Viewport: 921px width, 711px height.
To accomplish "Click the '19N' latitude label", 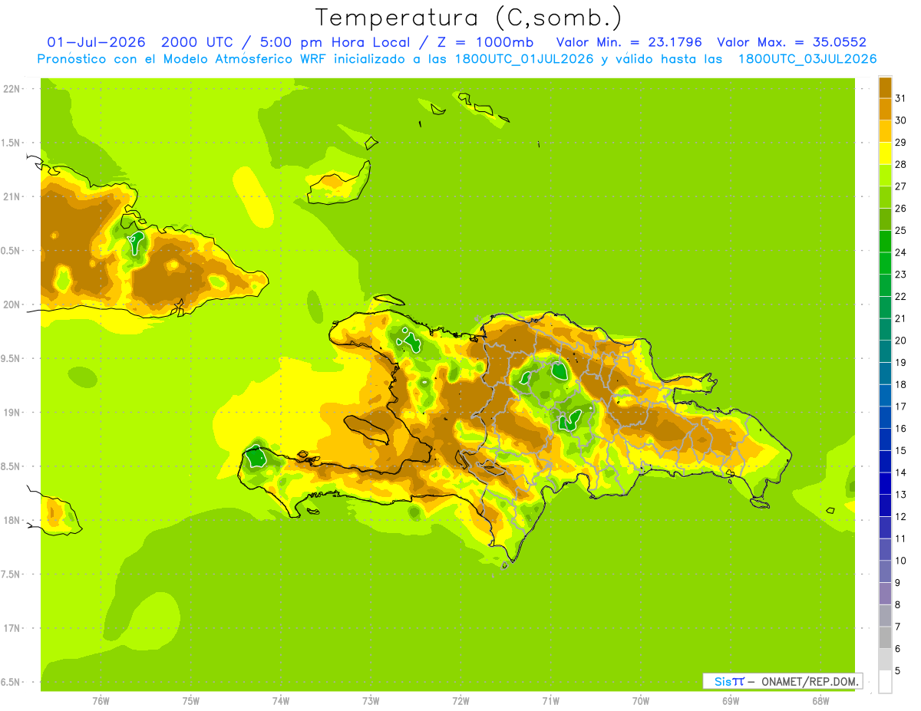I will tap(11, 412).
